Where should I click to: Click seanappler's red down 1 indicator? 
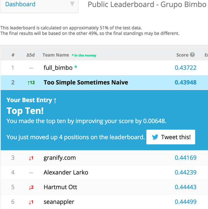(x=31, y=202)
